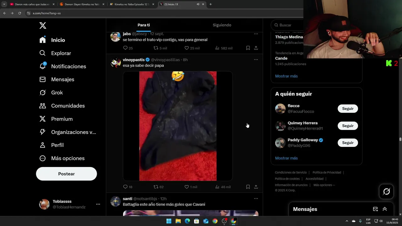402x226 pixels.
Task: Switch to Kimetsu no Yaiba Episodio 12 tab
Action: [132, 4]
